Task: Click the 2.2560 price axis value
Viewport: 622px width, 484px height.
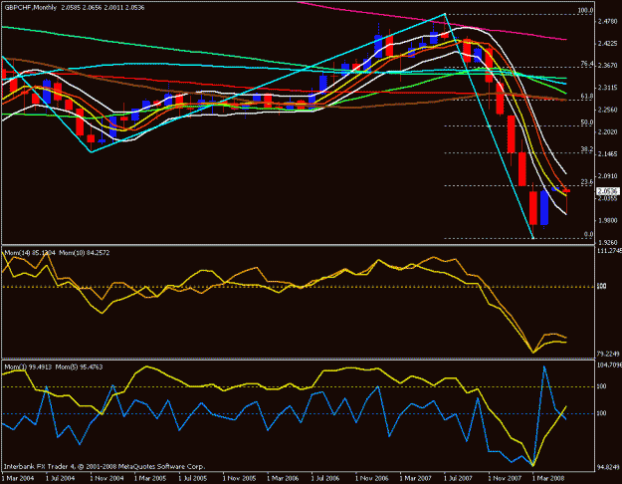Action: [608, 110]
